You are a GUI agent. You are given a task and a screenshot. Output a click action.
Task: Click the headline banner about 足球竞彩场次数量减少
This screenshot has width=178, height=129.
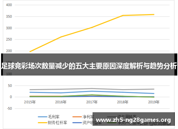point(89,64)
